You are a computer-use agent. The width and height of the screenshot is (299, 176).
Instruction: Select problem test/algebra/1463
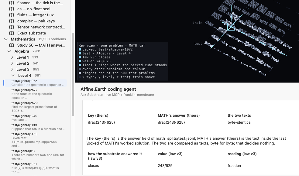(x=35, y=140)
